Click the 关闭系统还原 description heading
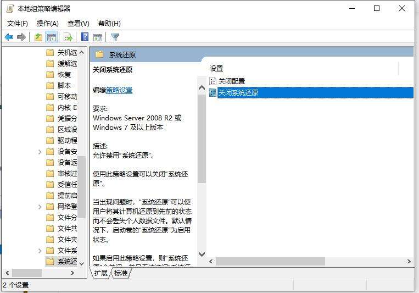Screen dimensions: 419x293 pyautogui.click(x=113, y=70)
